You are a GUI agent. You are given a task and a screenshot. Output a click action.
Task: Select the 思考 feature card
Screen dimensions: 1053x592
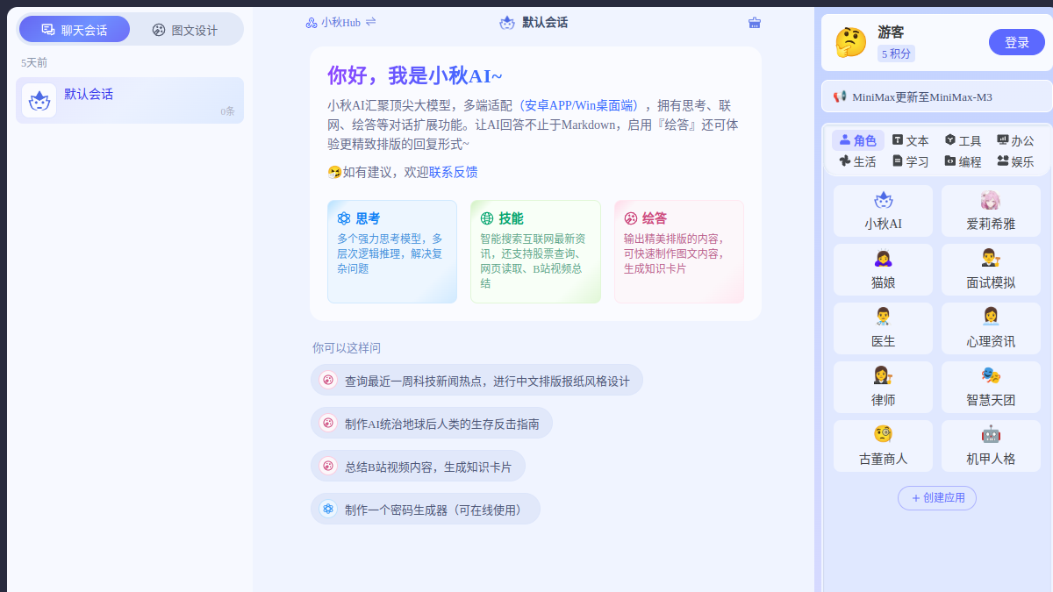pyautogui.click(x=392, y=252)
